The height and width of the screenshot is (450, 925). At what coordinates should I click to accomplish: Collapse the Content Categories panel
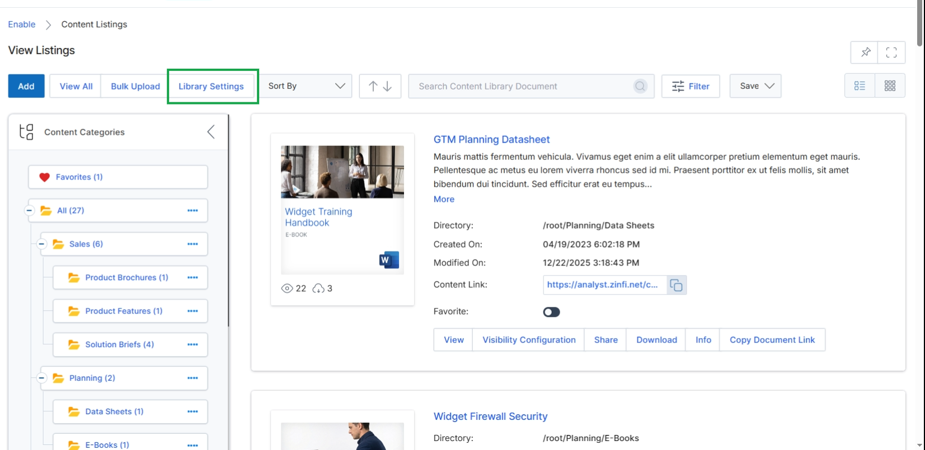point(211,132)
